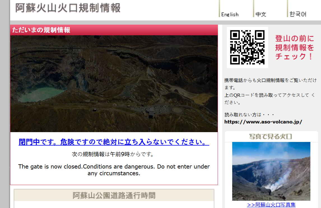Click the steaming crater photo thumbnail
Image resolution: width=321 pixels, height=208 pixels.
click(x=271, y=171)
